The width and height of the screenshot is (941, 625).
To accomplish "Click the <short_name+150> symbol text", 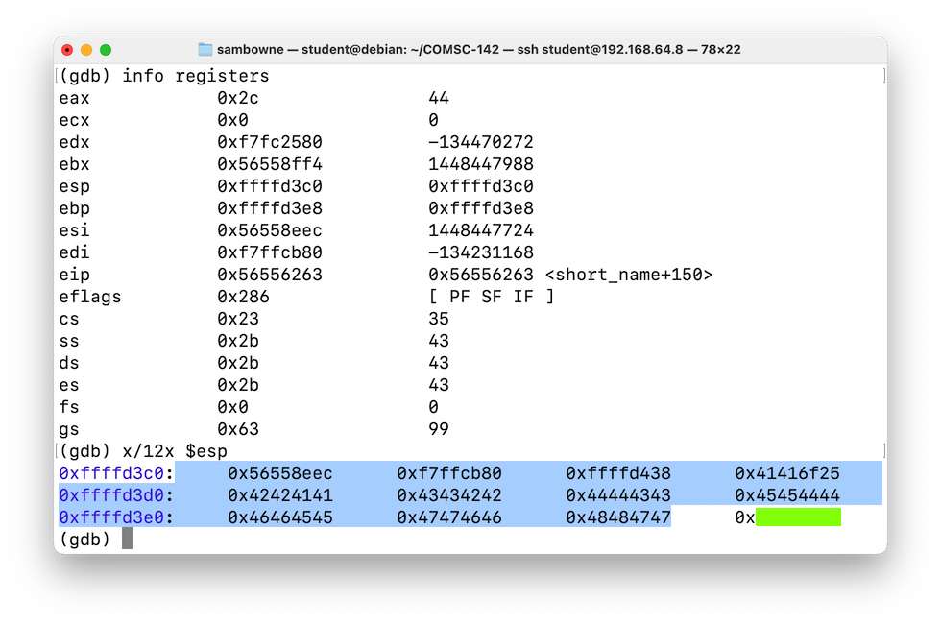I will [628, 275].
